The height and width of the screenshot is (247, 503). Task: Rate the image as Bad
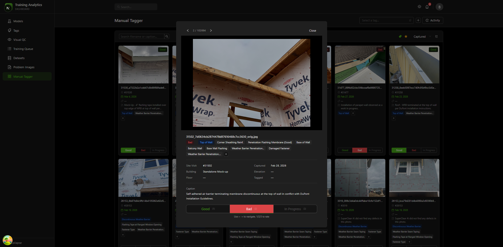[x=252, y=209]
